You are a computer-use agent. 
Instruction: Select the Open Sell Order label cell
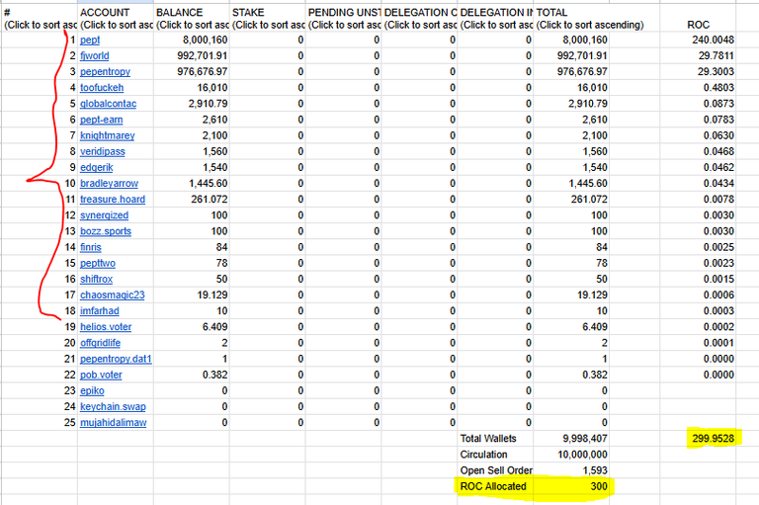pos(495,470)
